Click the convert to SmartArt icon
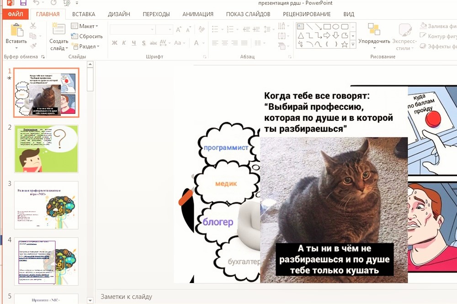Image resolution: width=457 pixels, height=304 pixels. 283,46
